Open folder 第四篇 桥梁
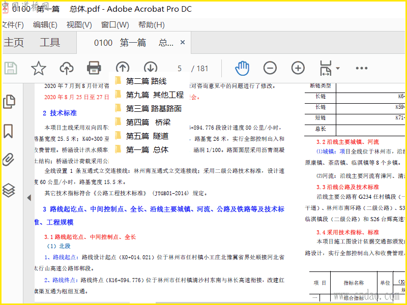 tap(148, 122)
